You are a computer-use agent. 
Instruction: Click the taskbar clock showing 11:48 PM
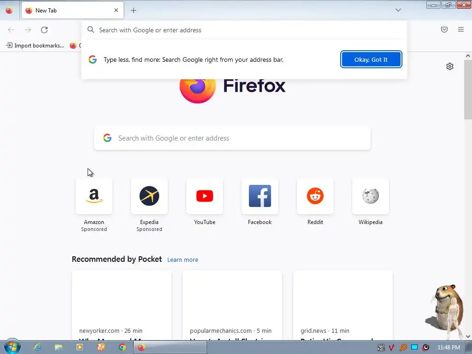click(x=448, y=348)
